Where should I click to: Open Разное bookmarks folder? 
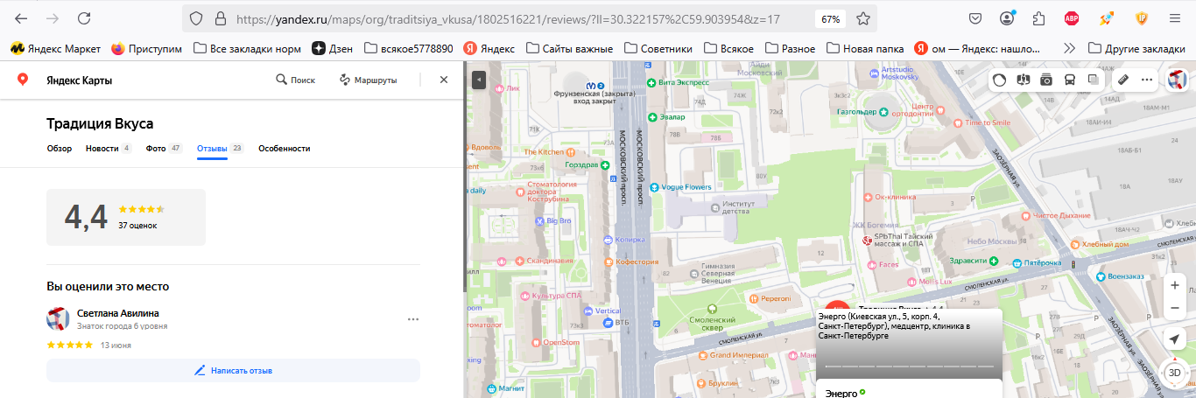pos(790,49)
